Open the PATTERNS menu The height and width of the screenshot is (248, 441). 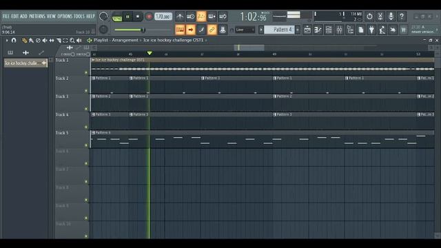click(37, 17)
